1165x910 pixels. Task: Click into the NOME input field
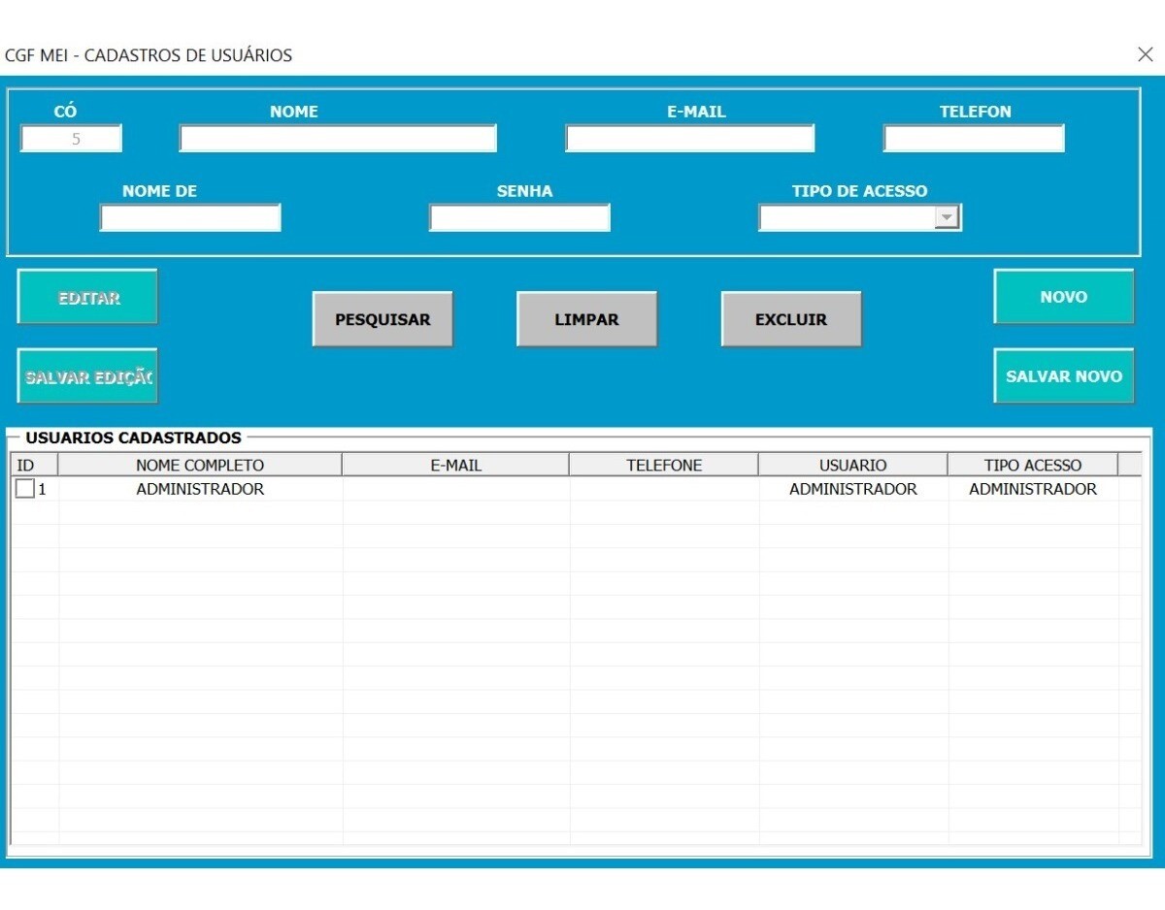(337, 139)
